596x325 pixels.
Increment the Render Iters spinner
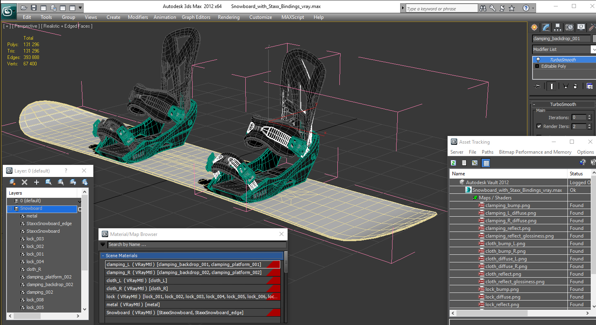589,125
